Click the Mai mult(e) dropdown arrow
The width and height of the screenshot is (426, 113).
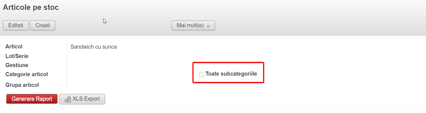point(208,26)
